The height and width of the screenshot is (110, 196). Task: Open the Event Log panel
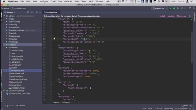coord(187,106)
